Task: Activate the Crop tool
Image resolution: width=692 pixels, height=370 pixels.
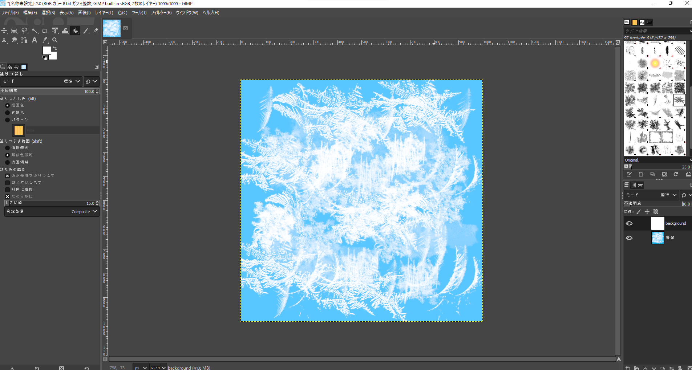Action: click(44, 31)
